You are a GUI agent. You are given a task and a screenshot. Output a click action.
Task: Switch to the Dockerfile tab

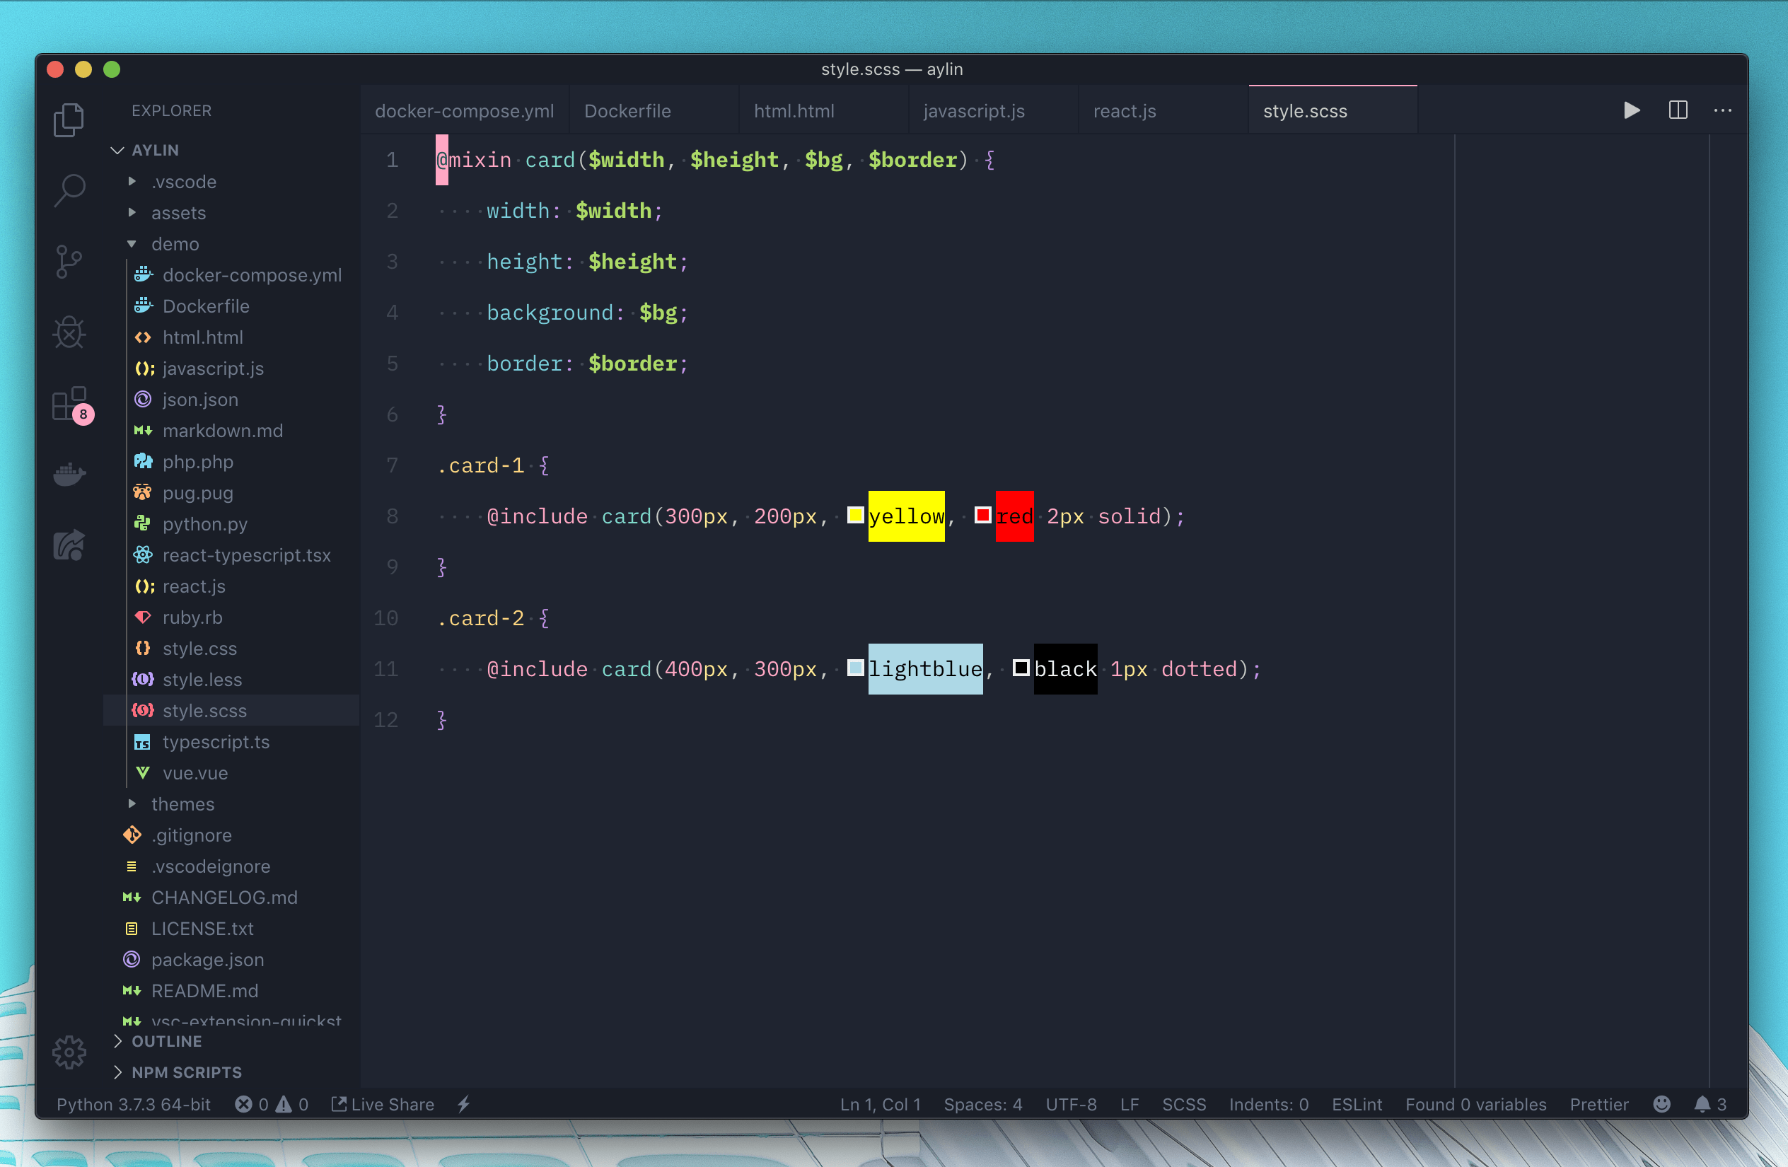click(627, 111)
